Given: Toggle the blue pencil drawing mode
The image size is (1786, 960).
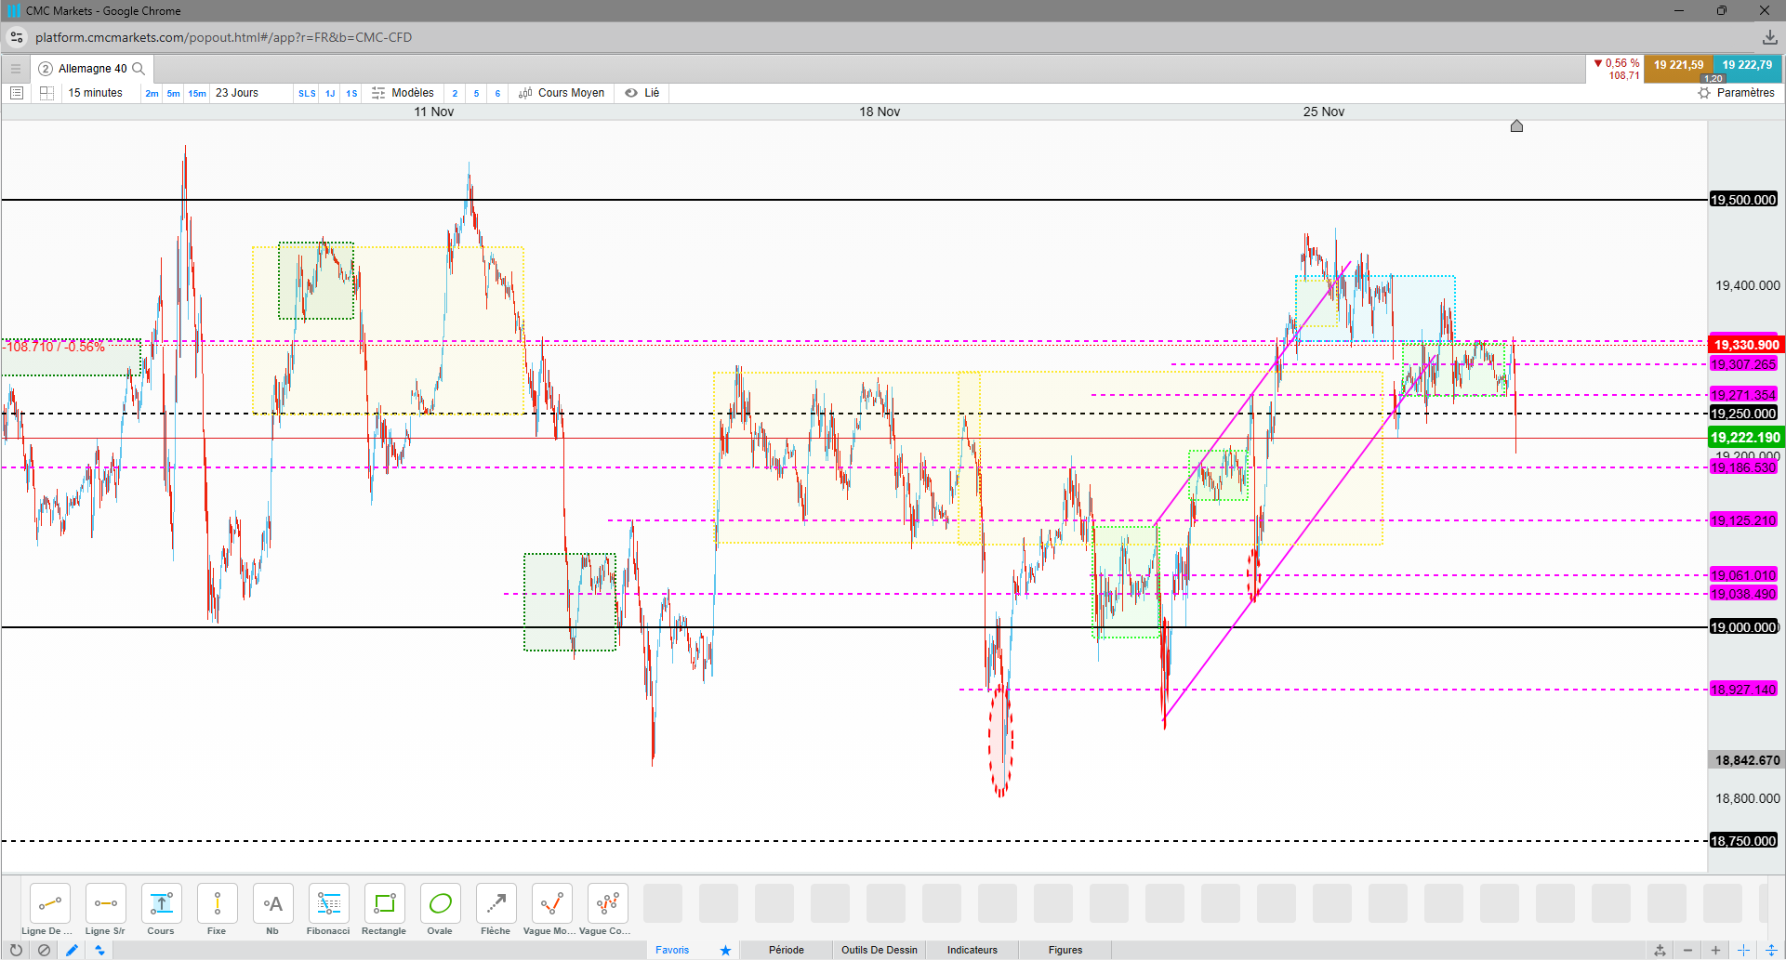Looking at the screenshot, I should 72,950.
